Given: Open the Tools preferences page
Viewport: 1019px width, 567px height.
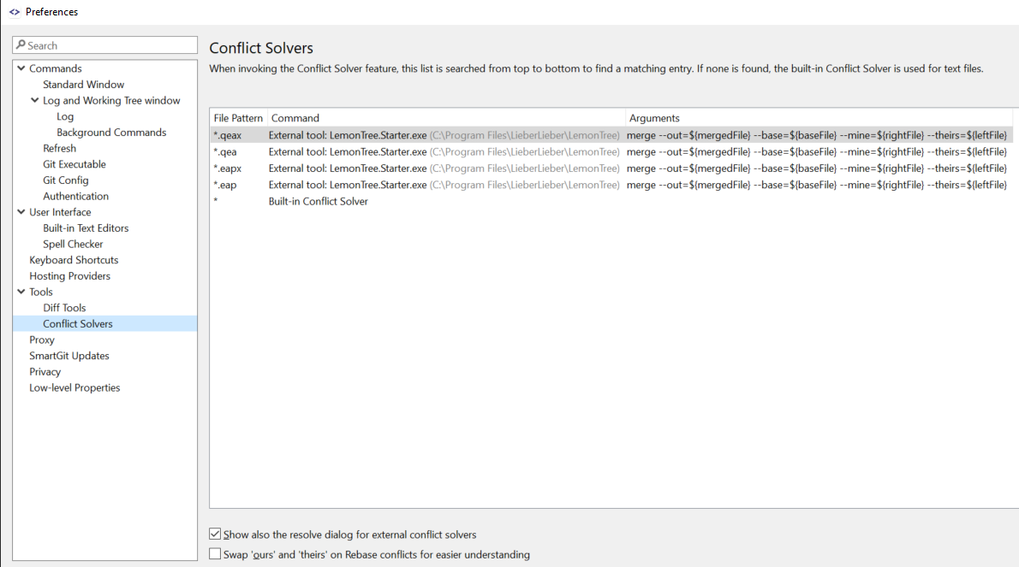Looking at the screenshot, I should (41, 292).
